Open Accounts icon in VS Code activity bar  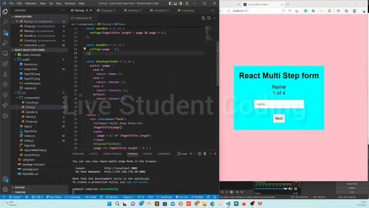coord(5,179)
